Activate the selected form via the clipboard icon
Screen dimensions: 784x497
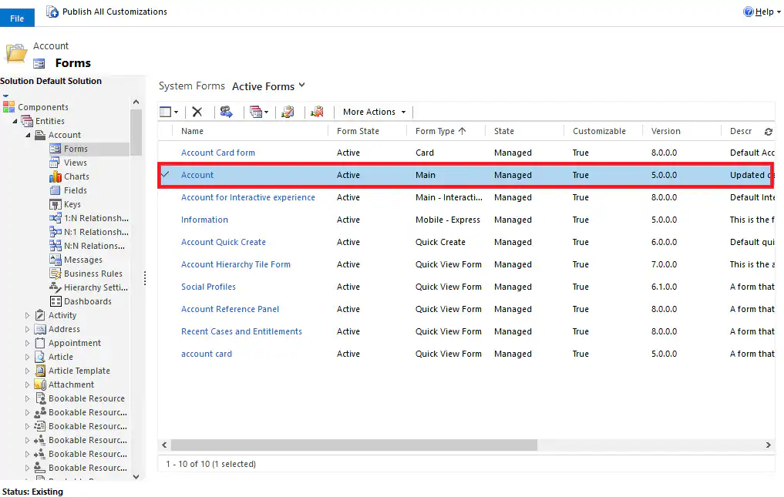[x=287, y=112]
